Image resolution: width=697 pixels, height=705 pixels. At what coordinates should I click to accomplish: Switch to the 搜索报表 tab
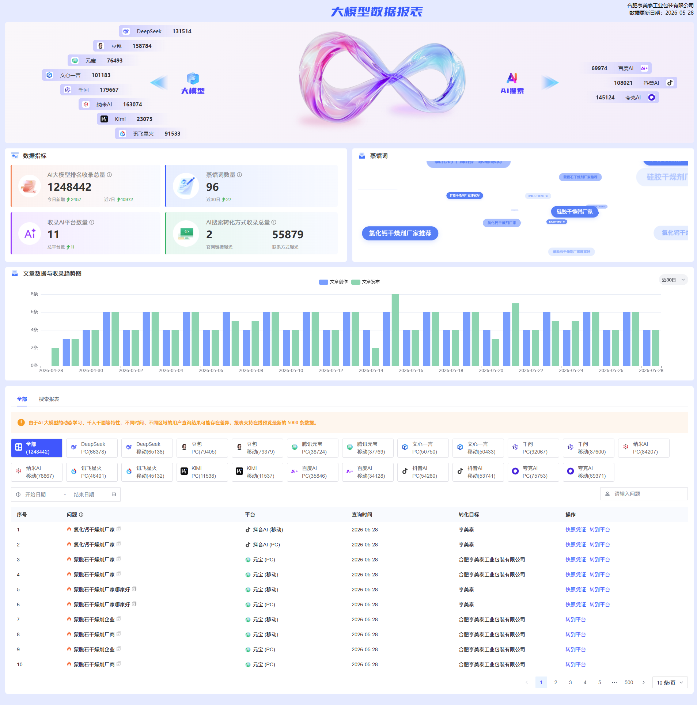point(49,399)
